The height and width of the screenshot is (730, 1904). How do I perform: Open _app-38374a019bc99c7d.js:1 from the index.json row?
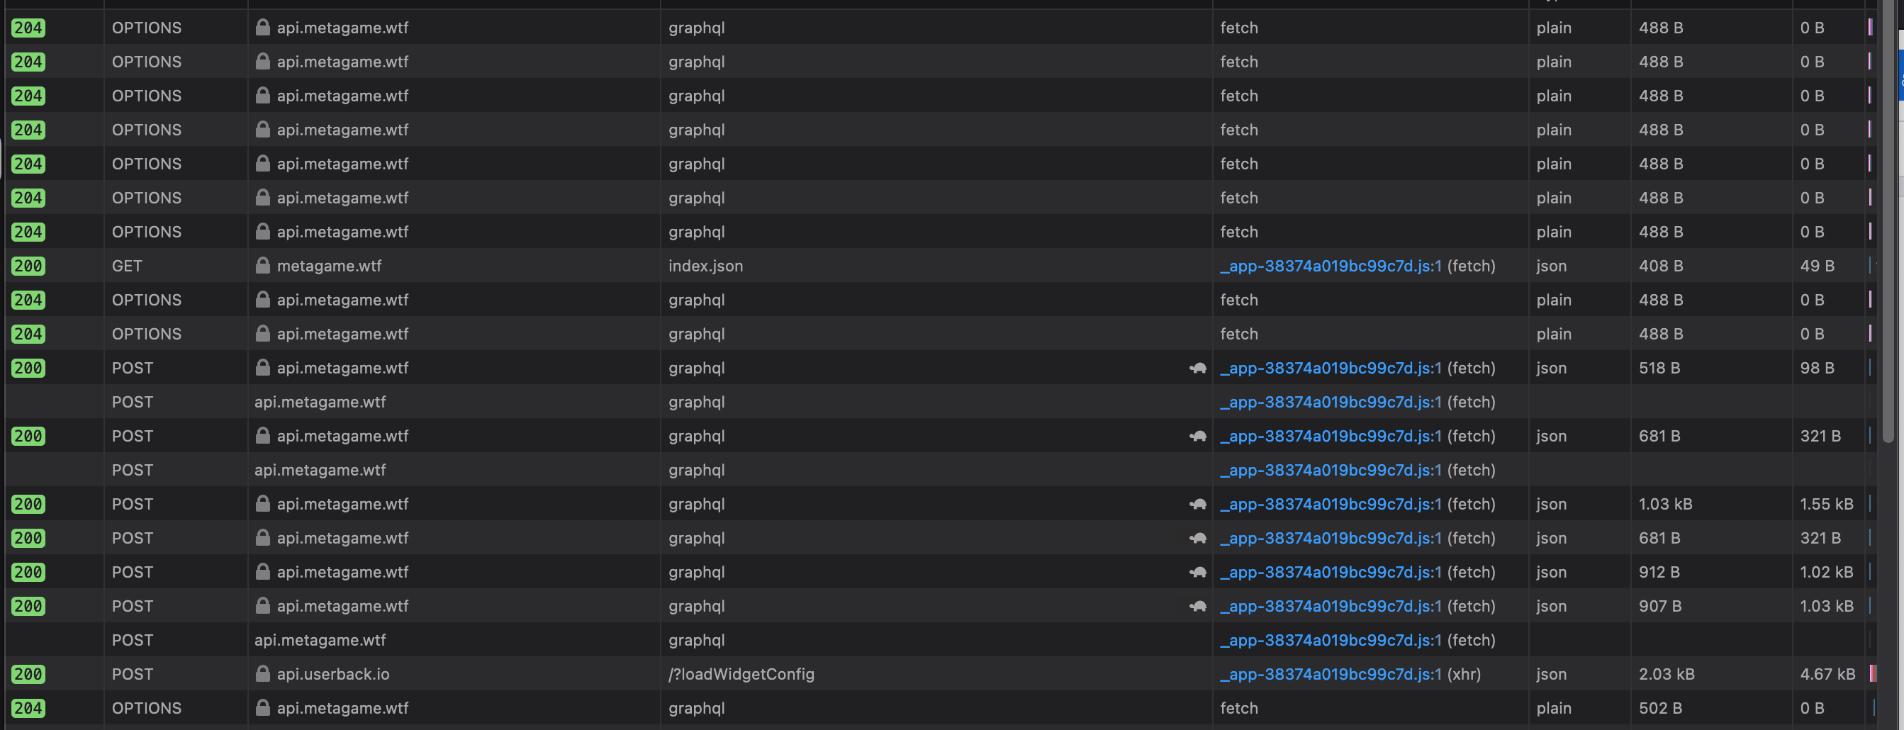click(x=1331, y=266)
